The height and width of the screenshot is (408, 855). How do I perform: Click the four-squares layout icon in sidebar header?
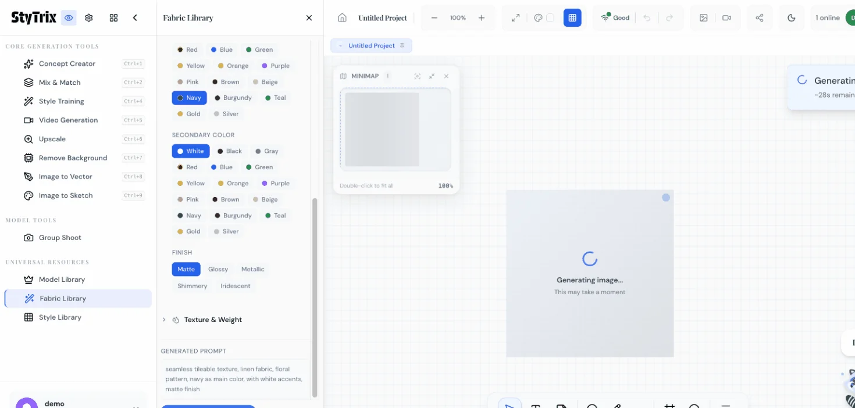[113, 18]
